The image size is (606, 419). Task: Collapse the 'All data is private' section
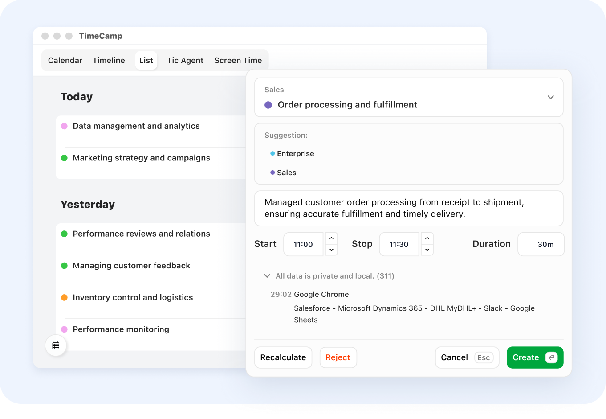point(267,276)
